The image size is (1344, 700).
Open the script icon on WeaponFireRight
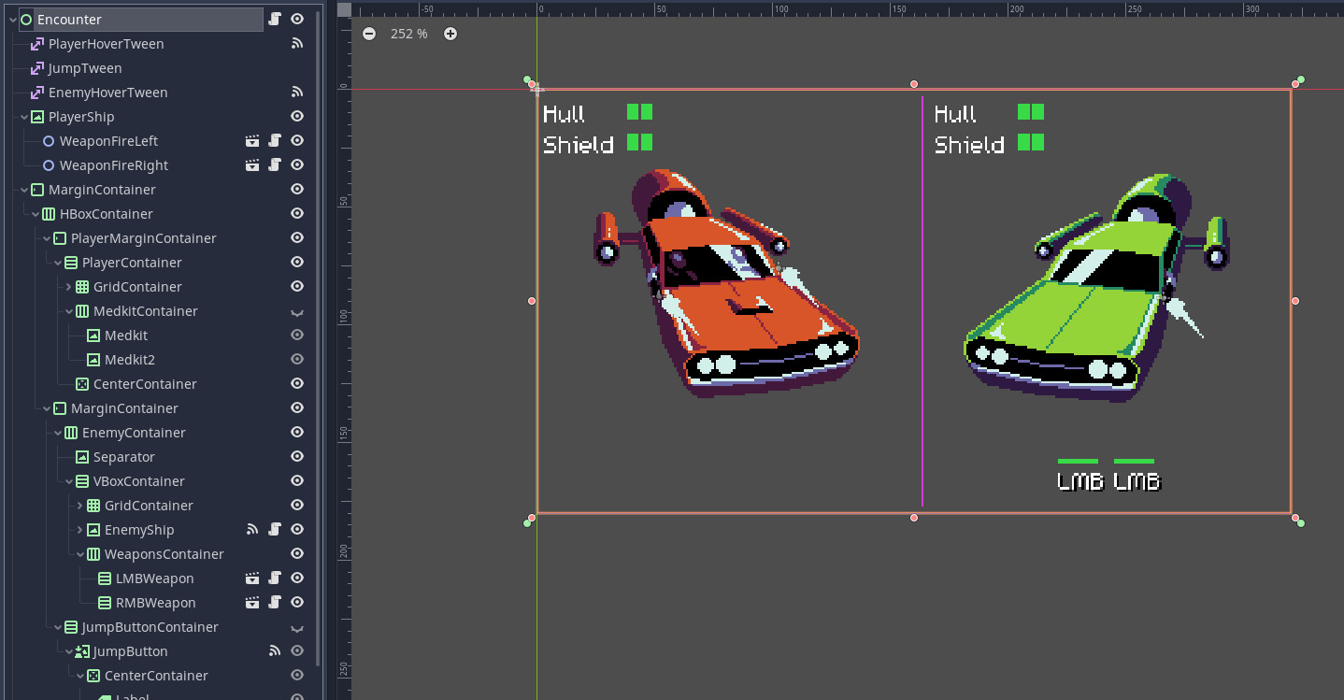pos(275,165)
